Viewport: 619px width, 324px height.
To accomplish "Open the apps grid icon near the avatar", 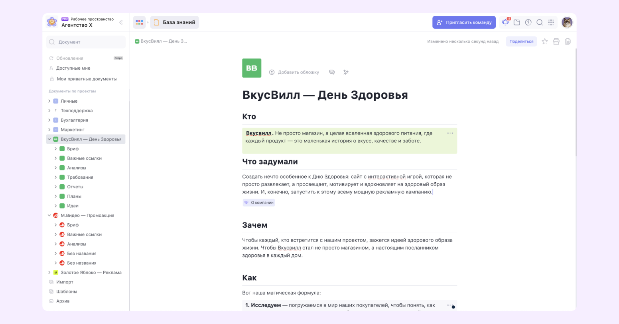I will (551, 22).
